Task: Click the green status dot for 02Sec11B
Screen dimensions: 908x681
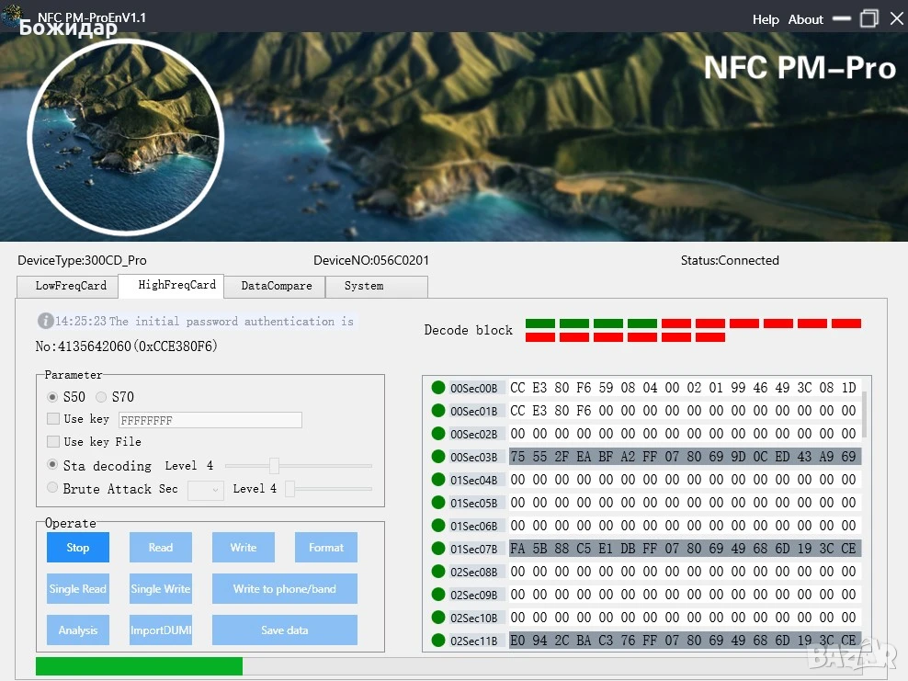Action: click(438, 640)
